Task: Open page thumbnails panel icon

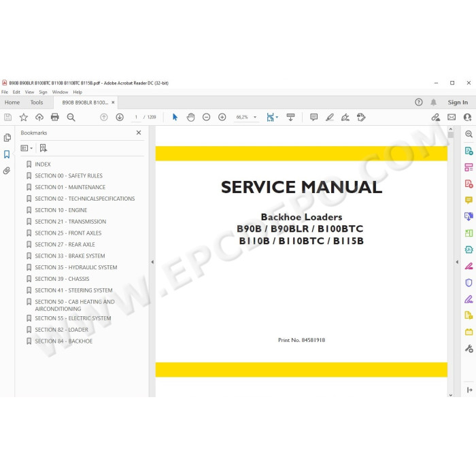Action: (7, 138)
